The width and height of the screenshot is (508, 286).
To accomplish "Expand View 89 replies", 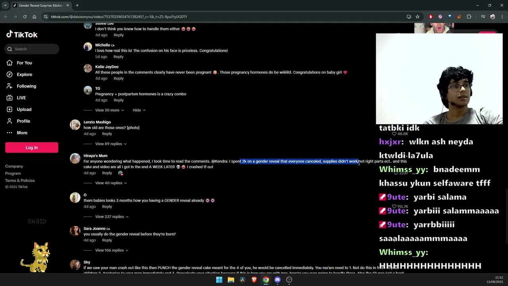I will point(111,144).
